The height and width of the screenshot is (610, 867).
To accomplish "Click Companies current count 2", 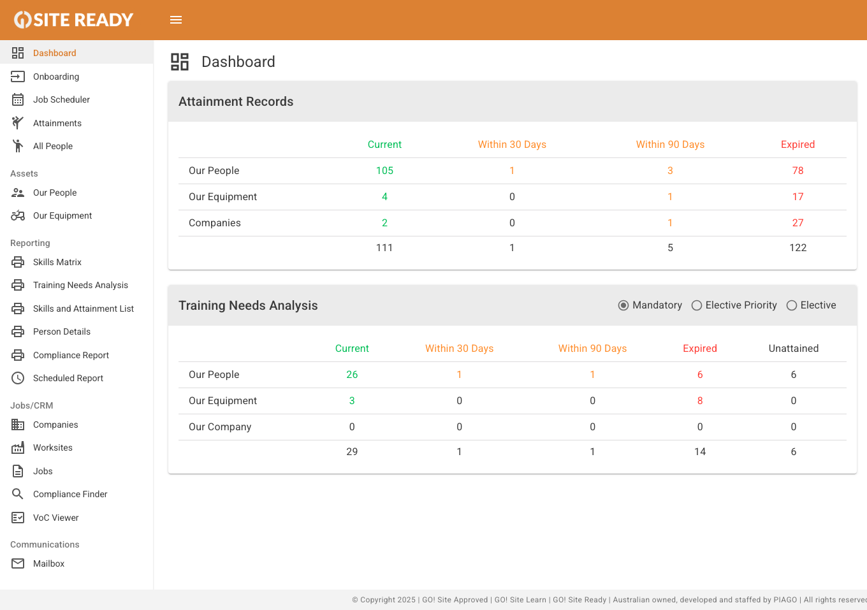I will 384,223.
